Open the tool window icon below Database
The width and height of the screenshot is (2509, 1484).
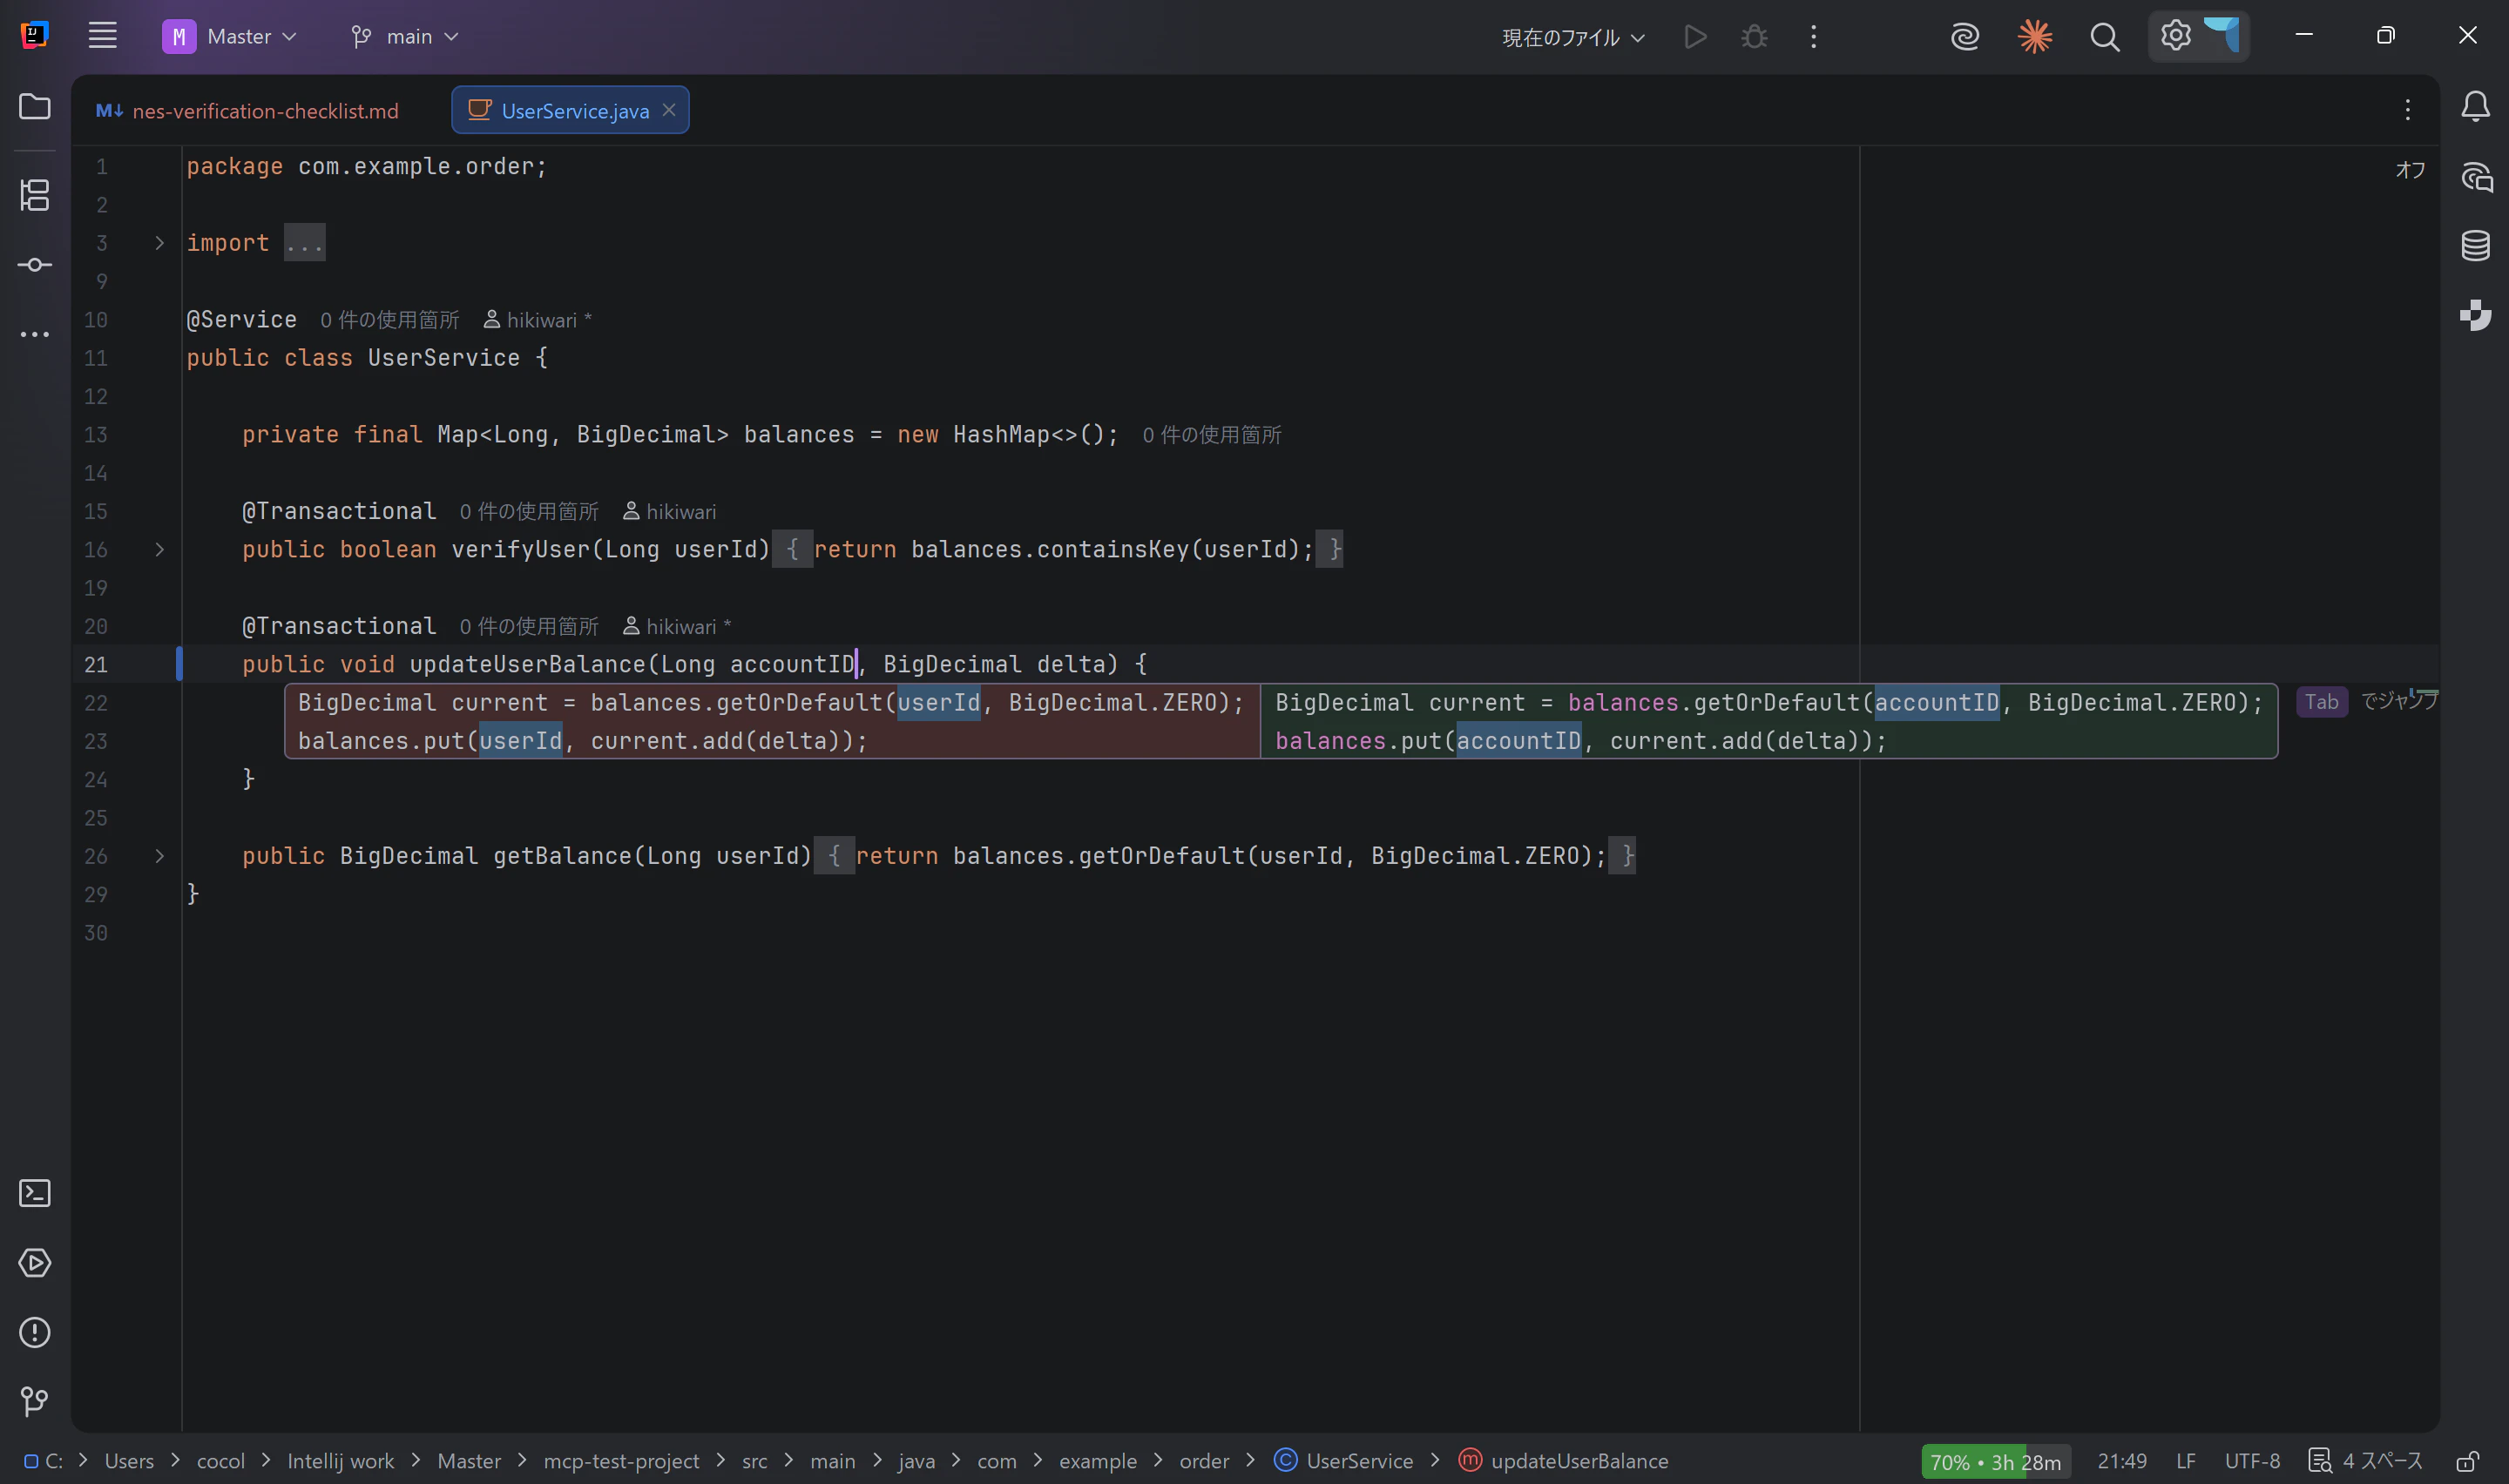tap(2476, 315)
